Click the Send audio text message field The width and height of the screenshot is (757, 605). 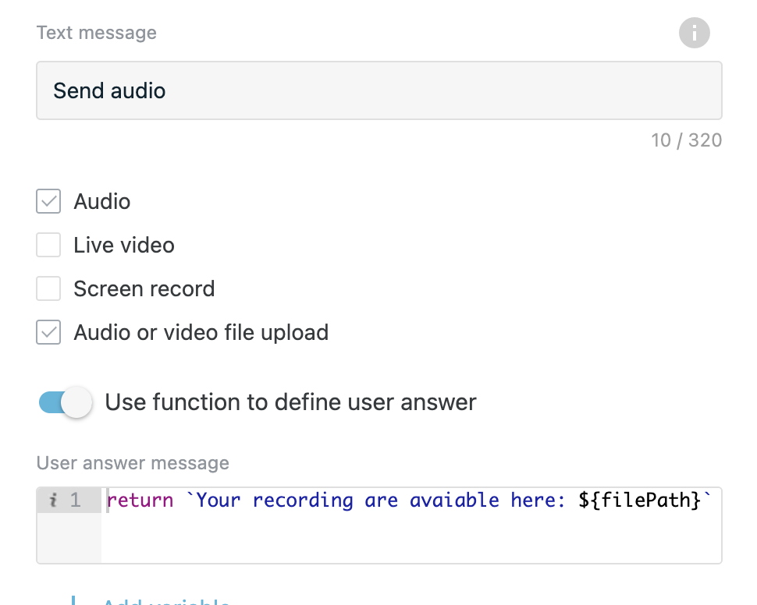coord(379,90)
